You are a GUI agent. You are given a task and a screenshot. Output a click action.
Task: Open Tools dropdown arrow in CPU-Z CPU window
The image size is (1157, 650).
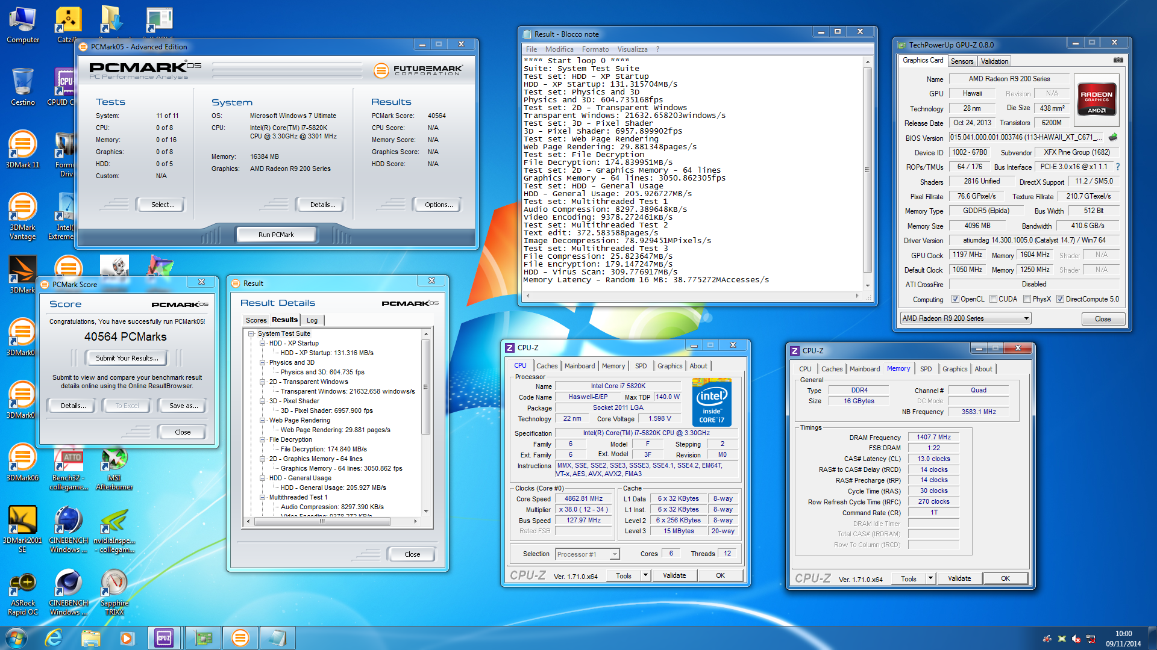click(645, 575)
